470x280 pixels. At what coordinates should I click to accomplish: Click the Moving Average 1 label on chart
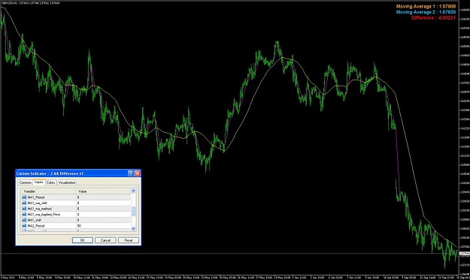pyautogui.click(x=426, y=6)
